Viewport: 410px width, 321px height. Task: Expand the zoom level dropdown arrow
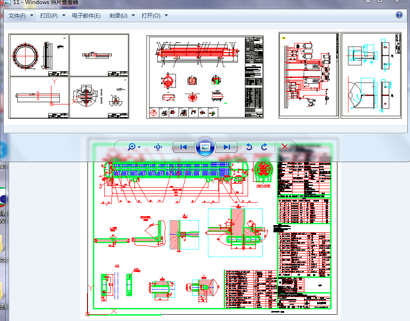pyautogui.click(x=139, y=147)
